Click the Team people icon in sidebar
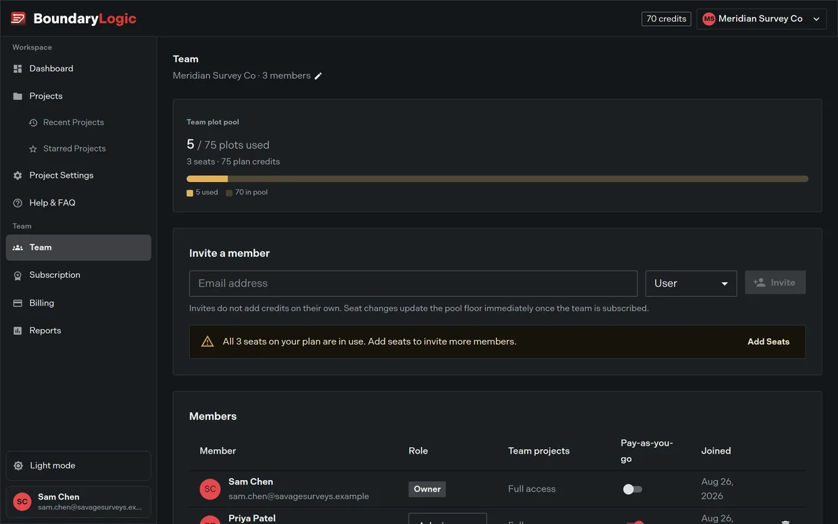This screenshot has height=524, width=838. (x=18, y=247)
